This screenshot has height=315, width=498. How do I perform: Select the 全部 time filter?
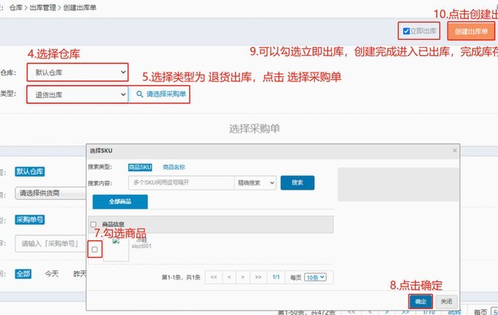click(23, 274)
